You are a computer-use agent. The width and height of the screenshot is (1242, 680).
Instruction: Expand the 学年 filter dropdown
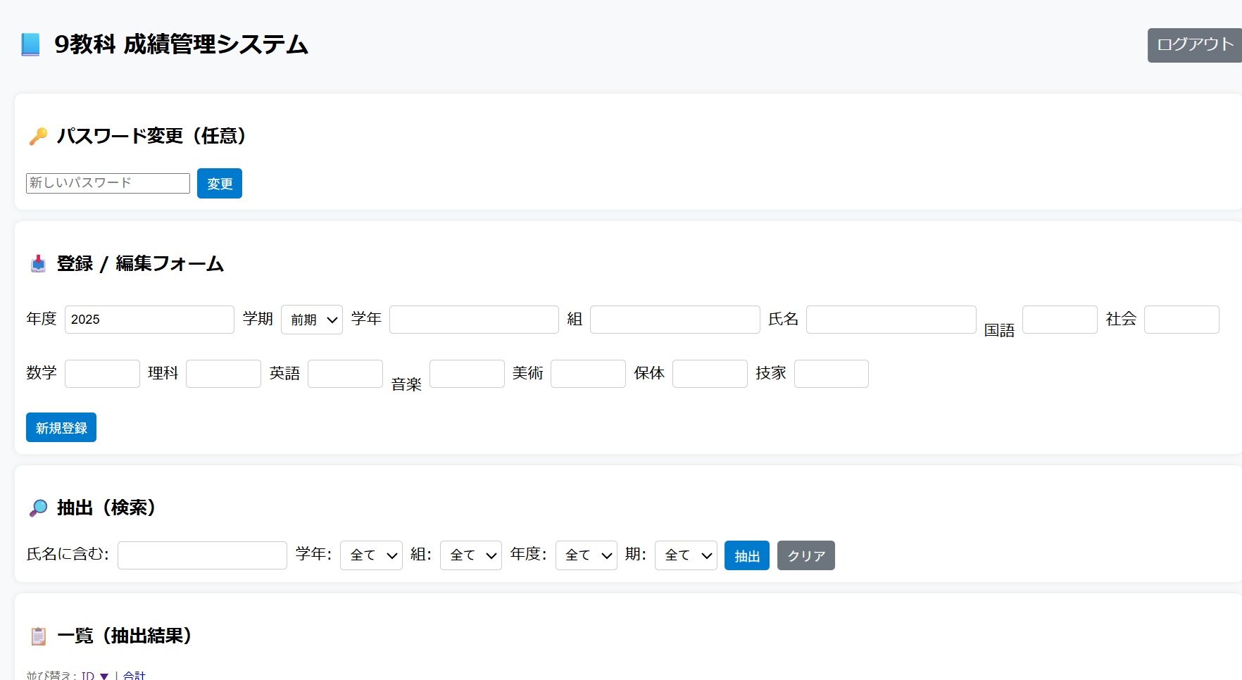pyautogui.click(x=371, y=555)
